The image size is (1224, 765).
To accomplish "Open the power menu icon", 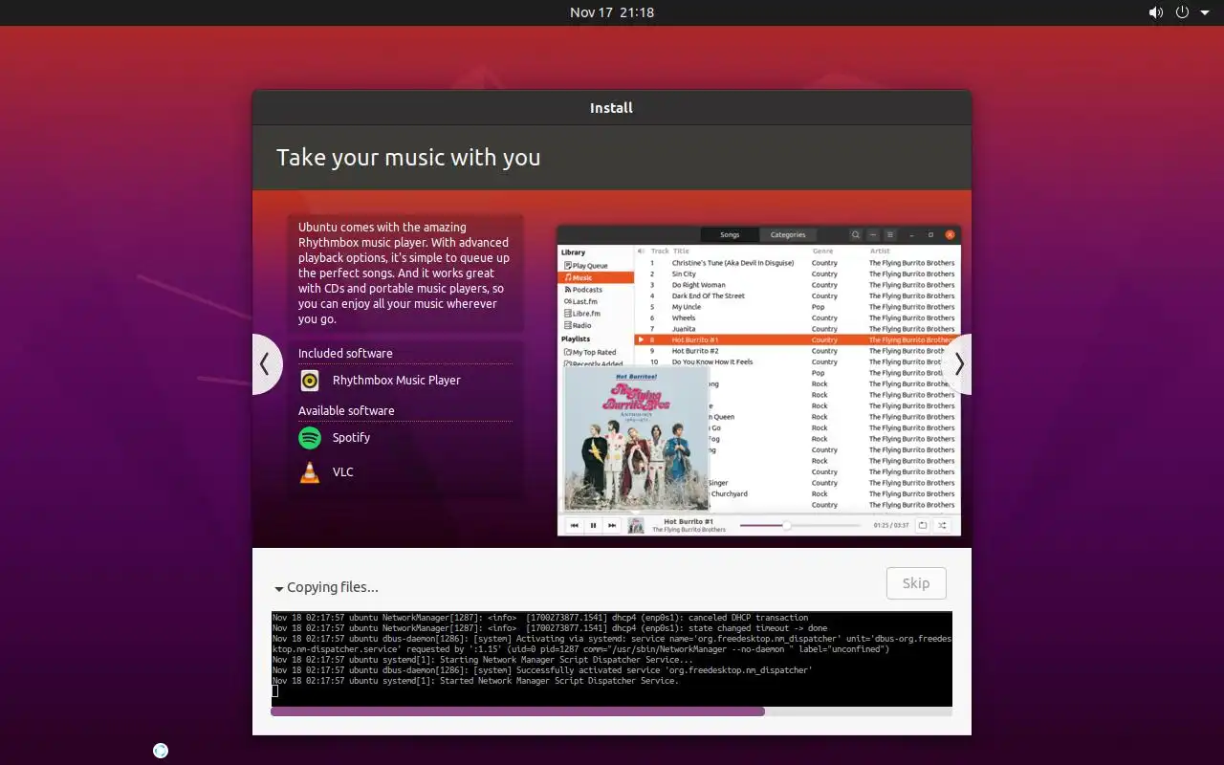I will coord(1182,12).
